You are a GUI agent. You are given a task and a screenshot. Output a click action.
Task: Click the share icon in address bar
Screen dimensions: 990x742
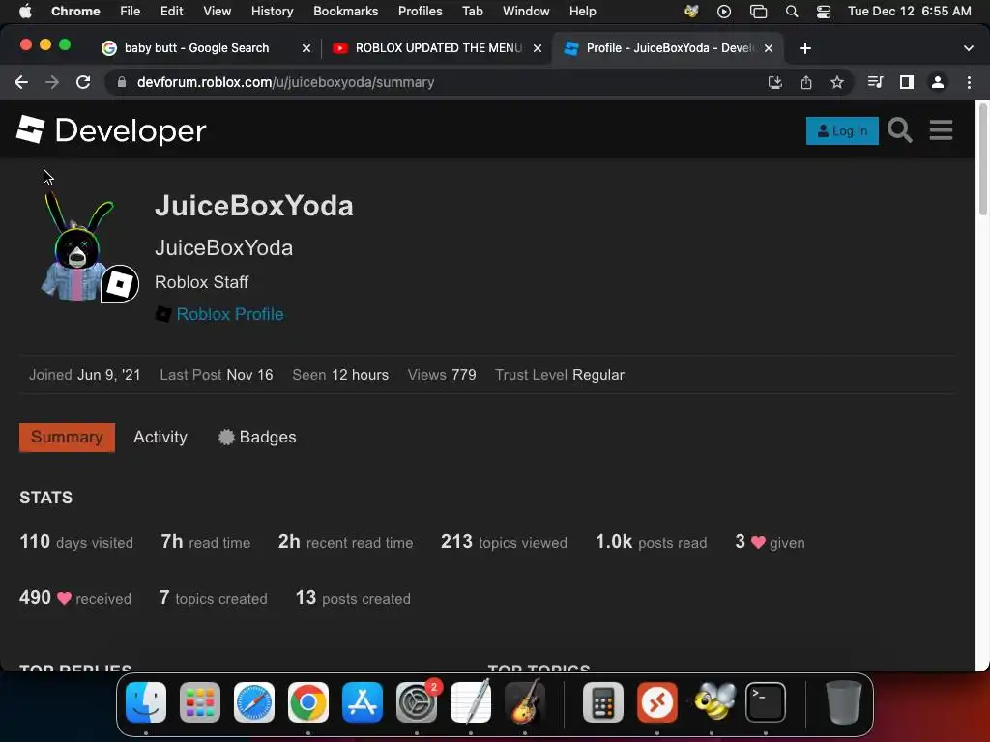[x=806, y=82]
